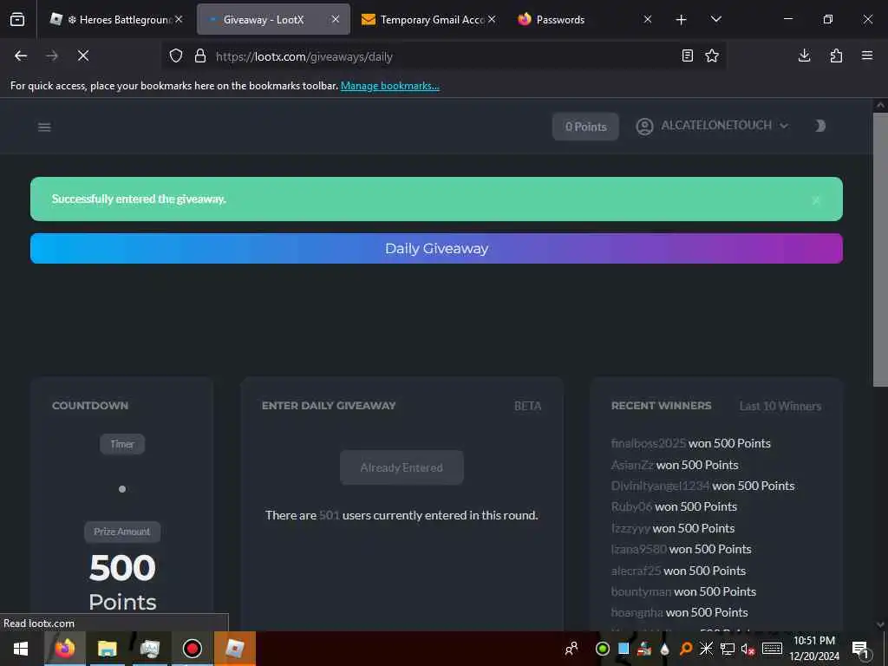The width and height of the screenshot is (888, 666).
Task: Open winner Divinityangel1234 profile
Action: coord(660,486)
